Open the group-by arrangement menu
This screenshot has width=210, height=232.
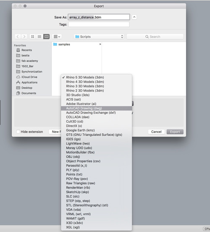[57, 37]
